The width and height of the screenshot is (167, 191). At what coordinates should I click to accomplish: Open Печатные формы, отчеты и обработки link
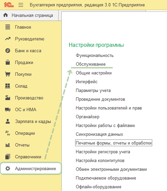[x=114, y=143]
